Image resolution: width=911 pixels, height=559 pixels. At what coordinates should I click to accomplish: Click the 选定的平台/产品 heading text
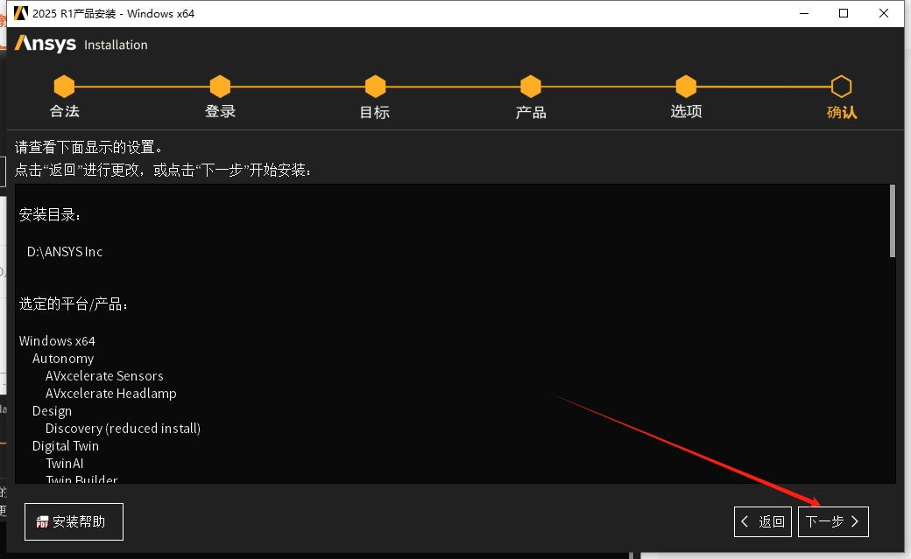(x=74, y=304)
